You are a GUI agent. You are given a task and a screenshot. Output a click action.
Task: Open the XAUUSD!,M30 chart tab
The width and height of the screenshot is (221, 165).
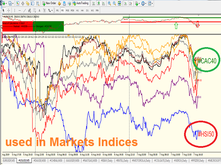pos(73,161)
